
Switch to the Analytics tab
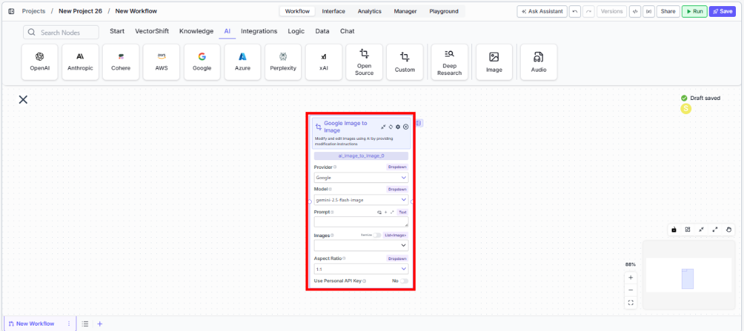point(369,11)
